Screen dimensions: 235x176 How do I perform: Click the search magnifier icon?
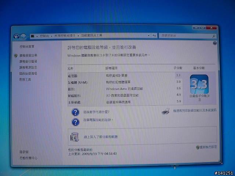[x=214, y=36]
